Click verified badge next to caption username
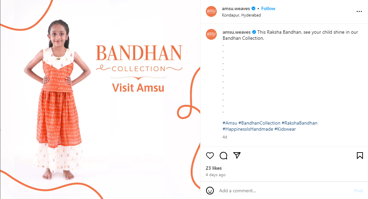 [254, 32]
